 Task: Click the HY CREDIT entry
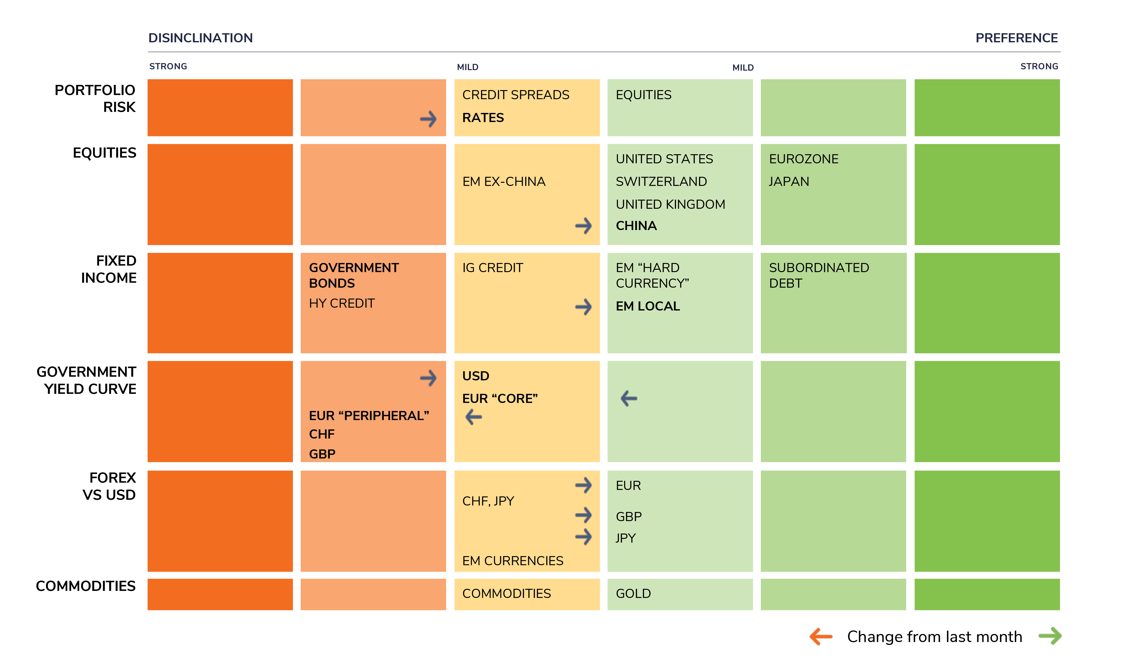tap(341, 303)
